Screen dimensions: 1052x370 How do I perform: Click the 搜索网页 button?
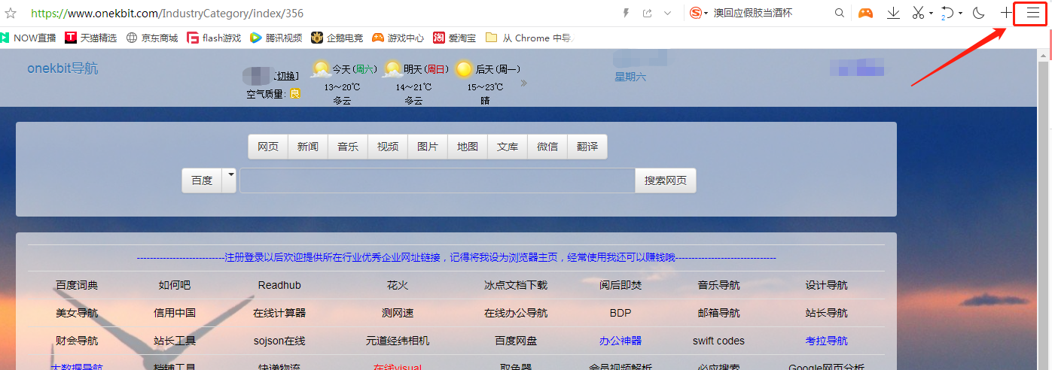point(666,180)
